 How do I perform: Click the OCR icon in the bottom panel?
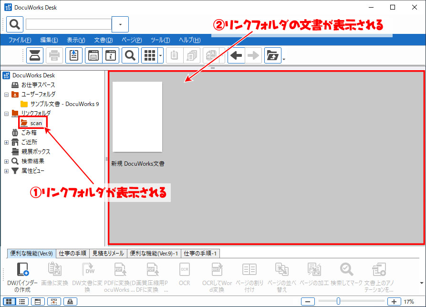point(185,269)
